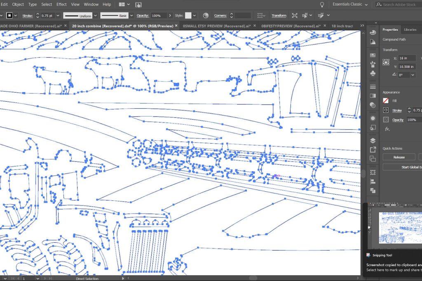This screenshot has height=281, width=422.
Task: Open the Layers panel icon
Action: [373, 141]
